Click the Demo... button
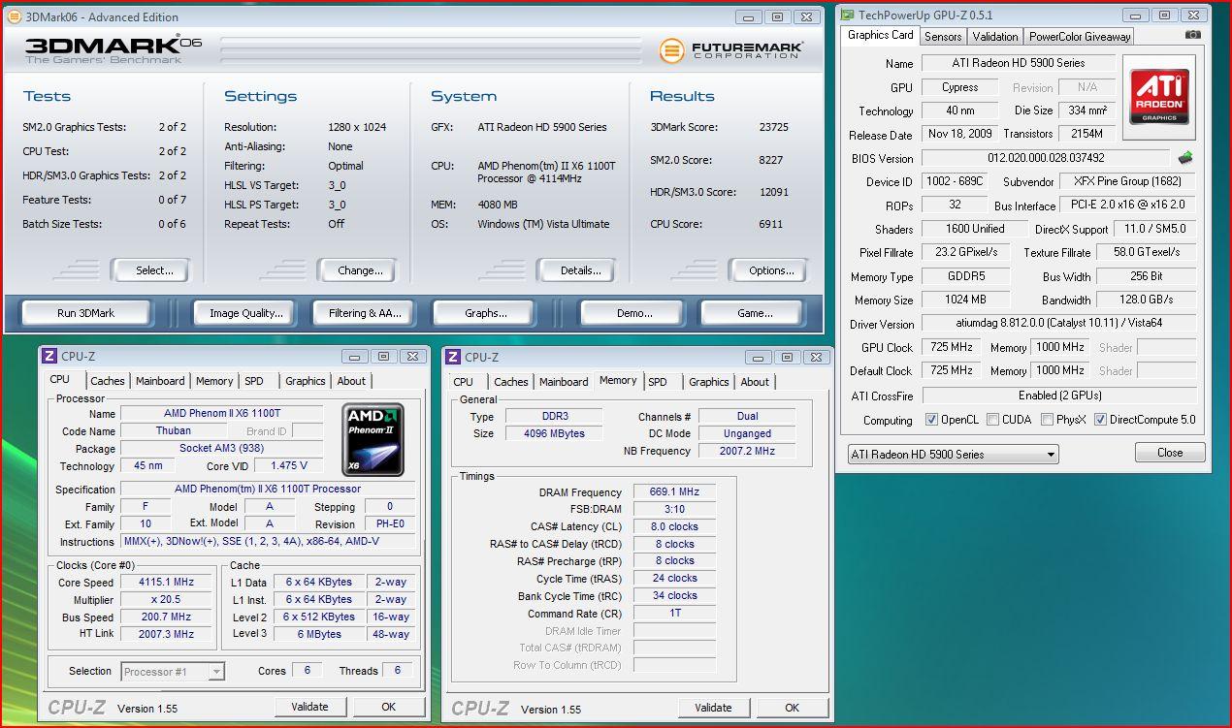The image size is (1232, 728). click(x=633, y=313)
